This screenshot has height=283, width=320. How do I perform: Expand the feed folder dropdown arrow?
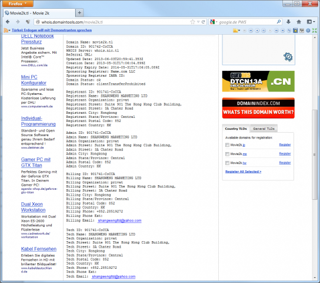[239, 31]
